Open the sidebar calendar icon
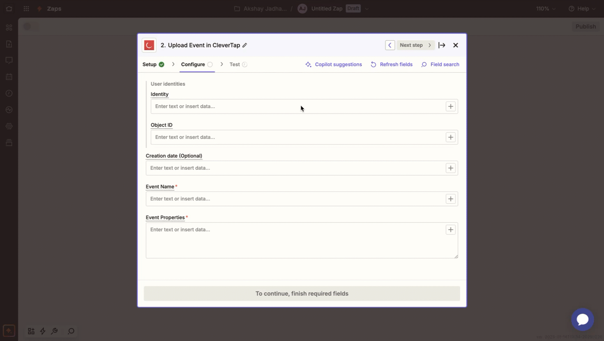This screenshot has height=341, width=604. click(9, 77)
